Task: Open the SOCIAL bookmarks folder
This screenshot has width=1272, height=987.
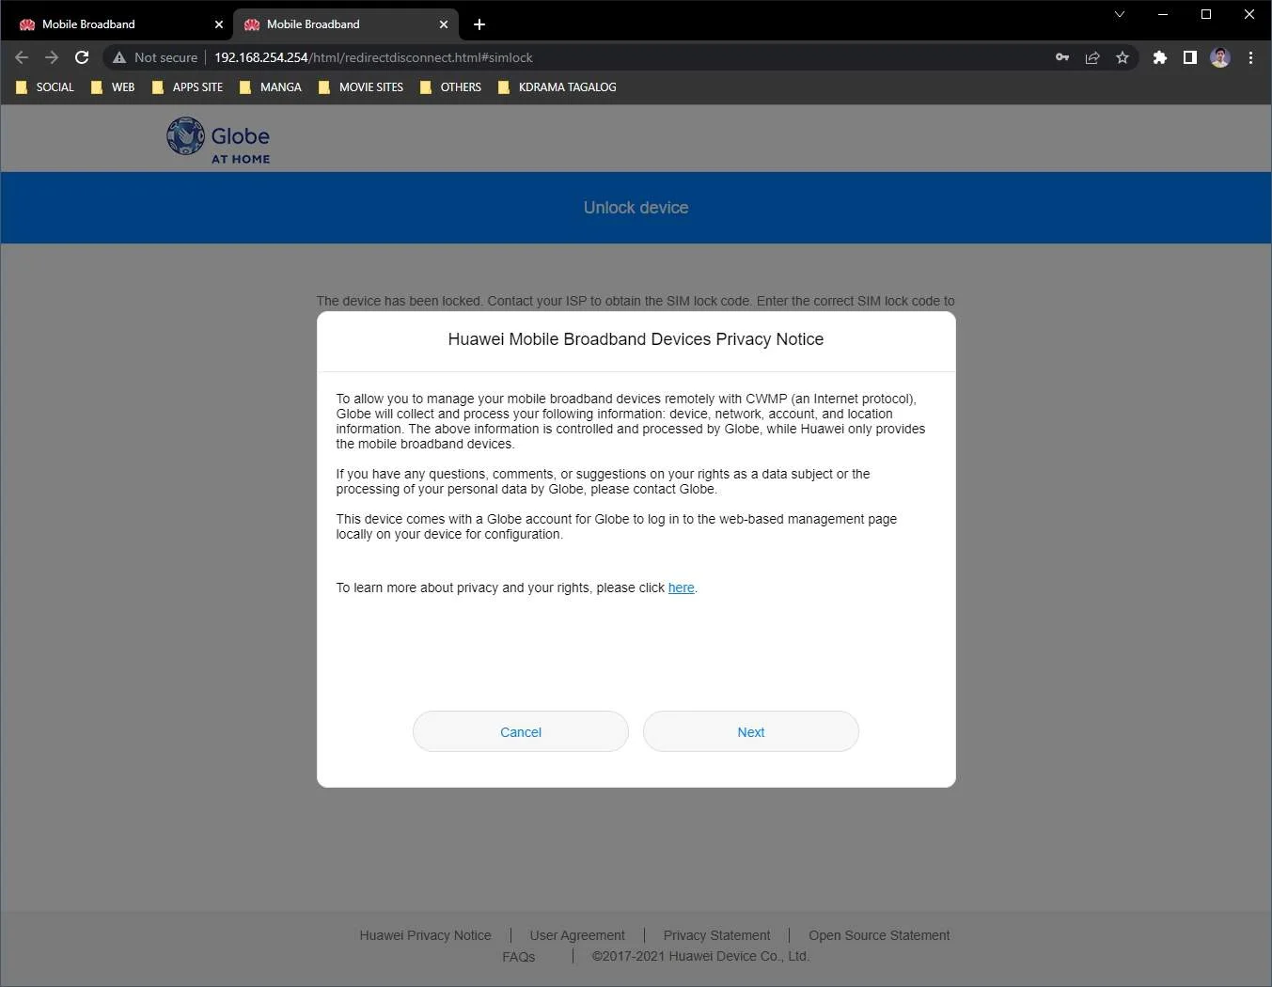Action: tap(45, 87)
